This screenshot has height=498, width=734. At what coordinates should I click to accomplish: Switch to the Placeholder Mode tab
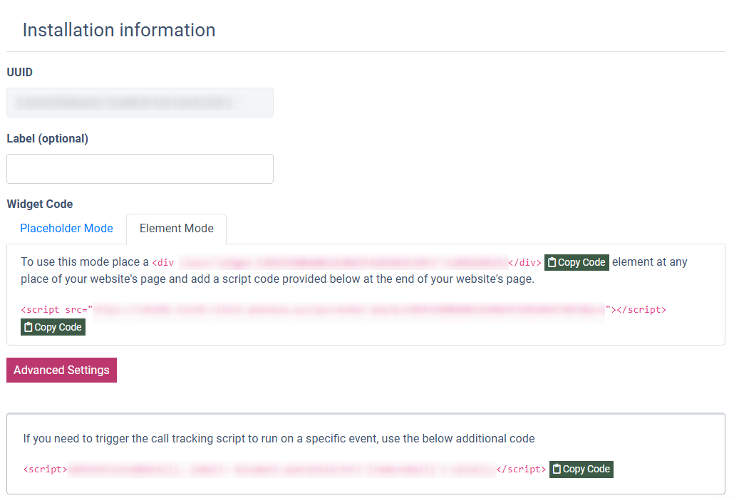tap(66, 229)
